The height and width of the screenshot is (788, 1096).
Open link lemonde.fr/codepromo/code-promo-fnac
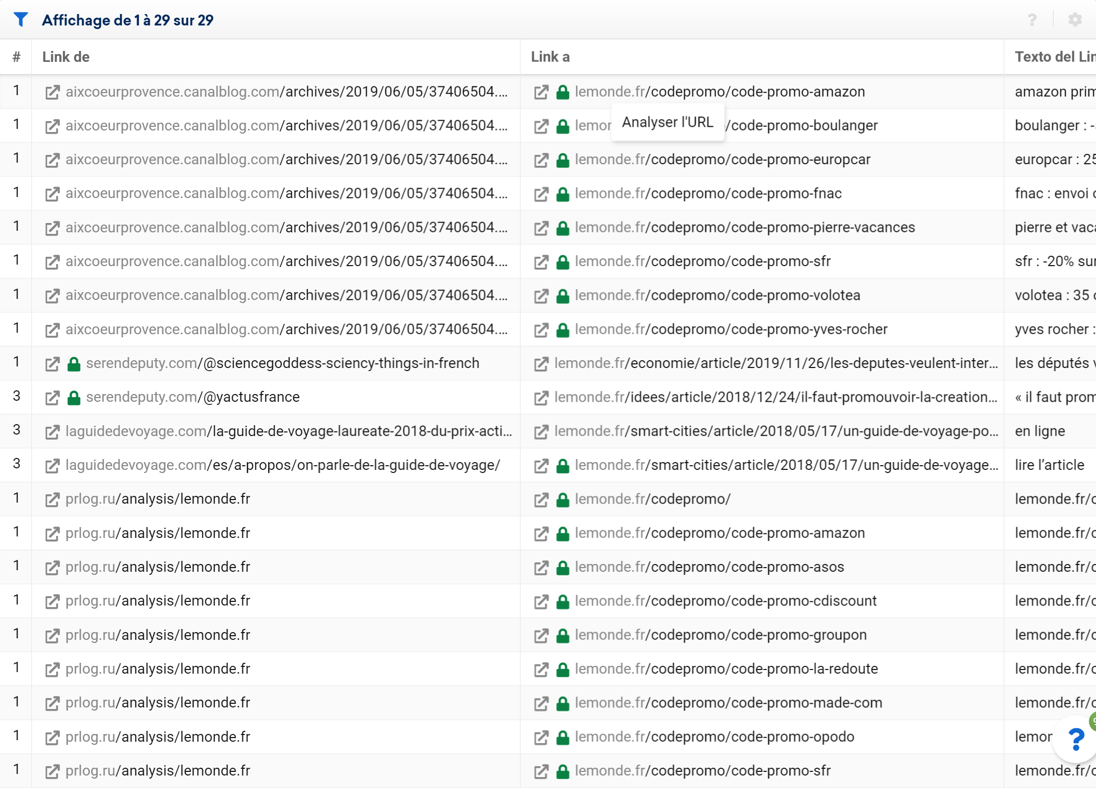pos(708,193)
